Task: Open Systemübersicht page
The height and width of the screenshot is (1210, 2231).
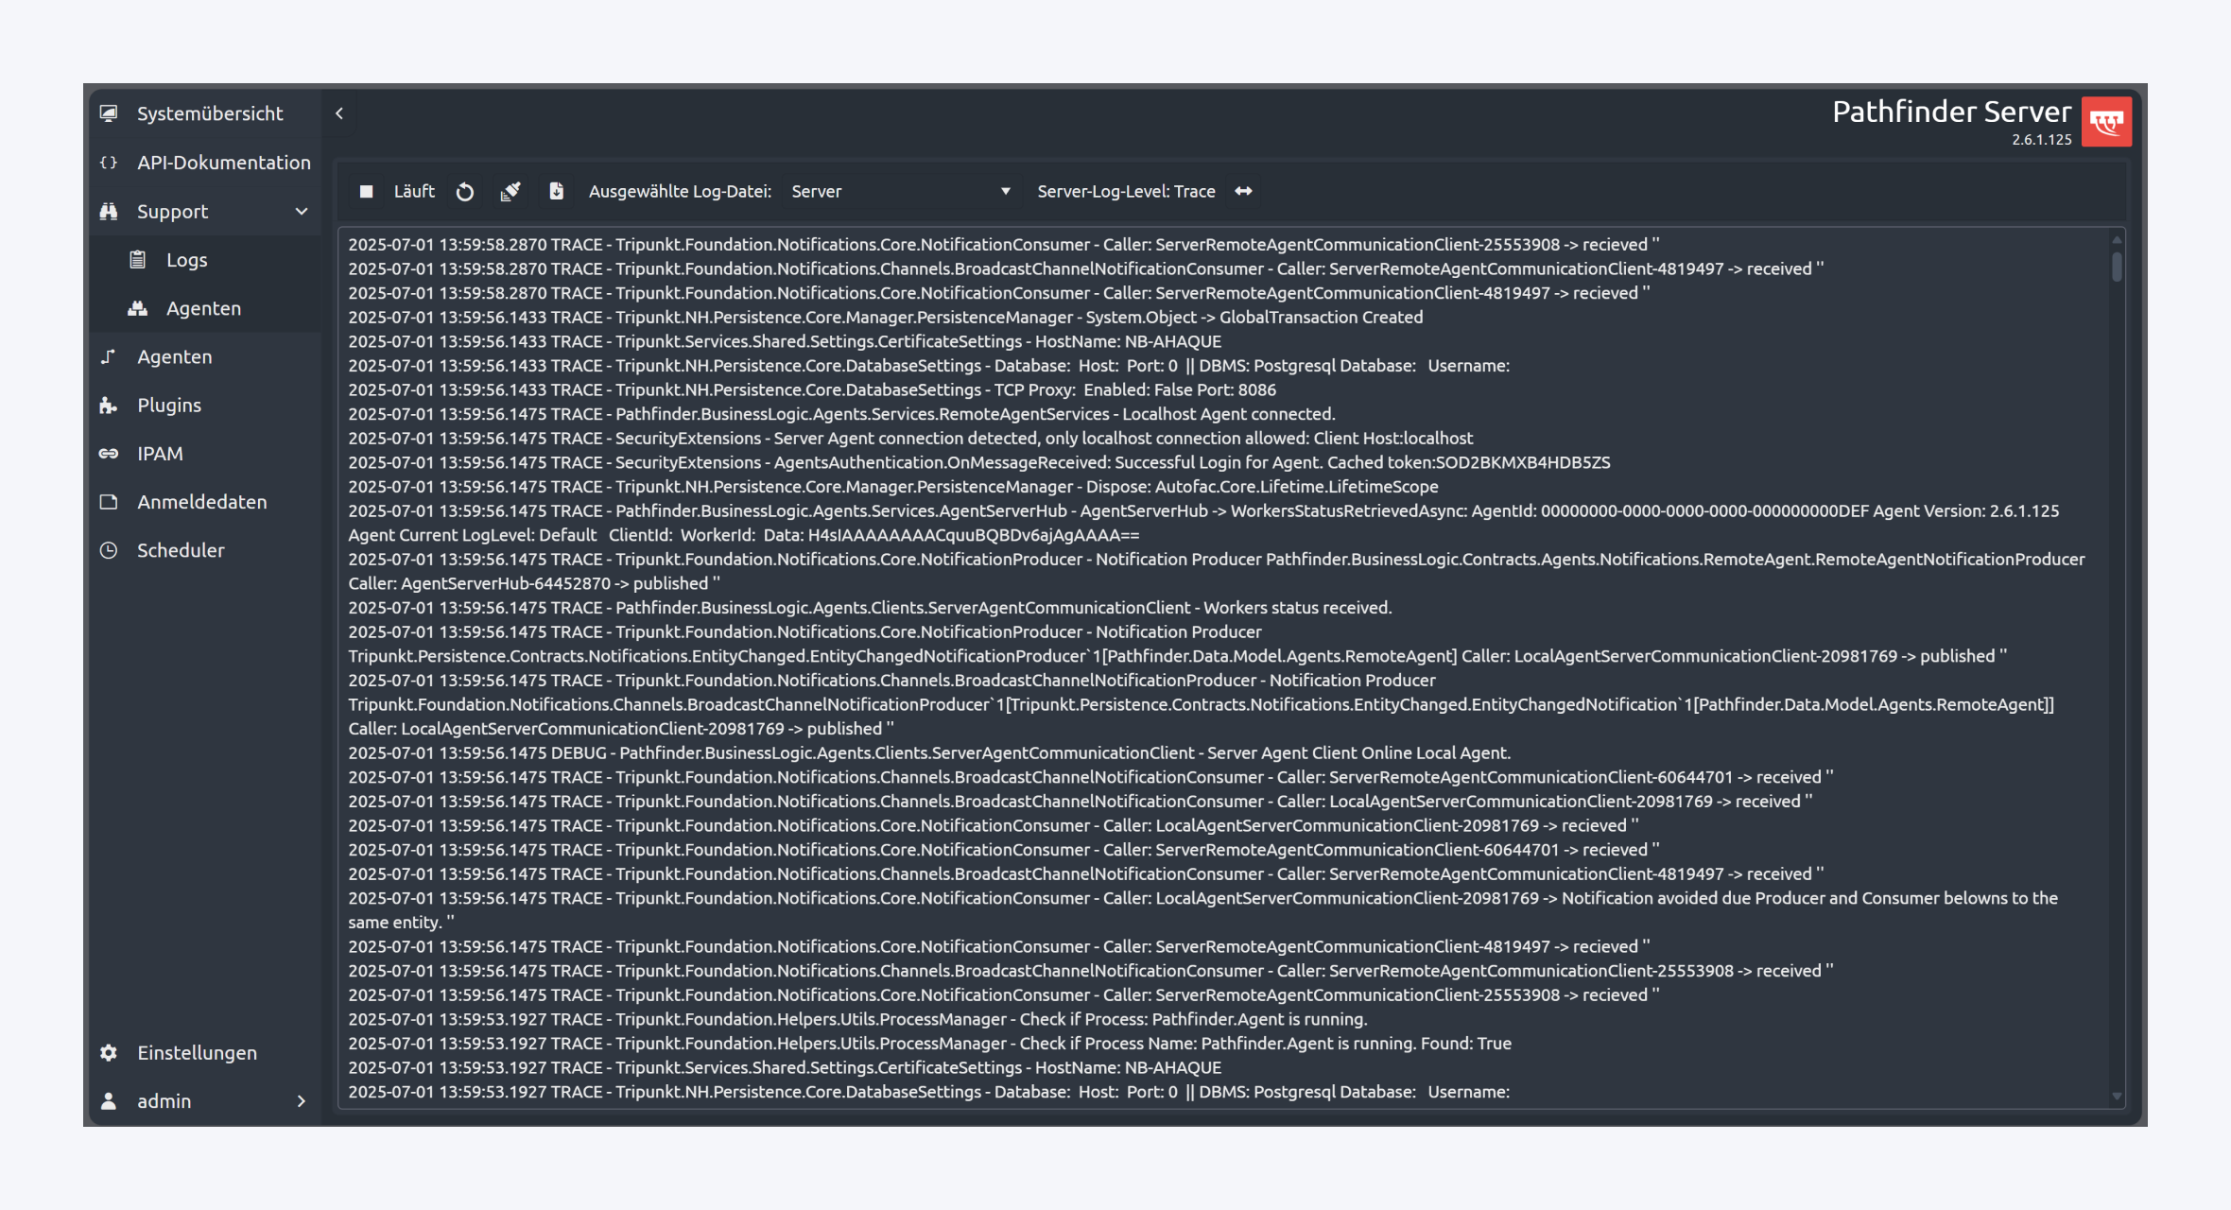Action: (210, 113)
